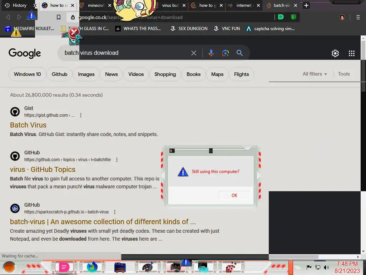Click the Start orb on the taskbar

tap(9, 267)
